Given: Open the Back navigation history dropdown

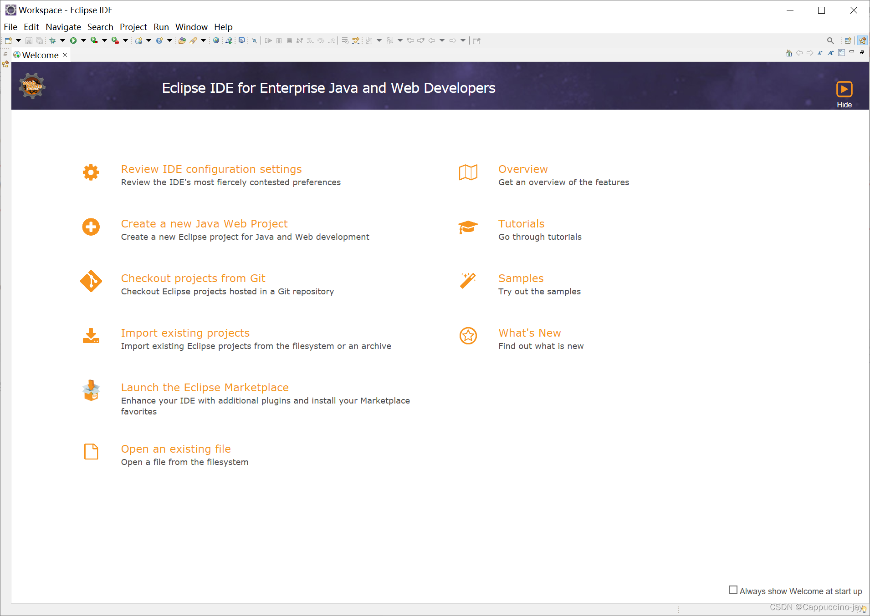Looking at the screenshot, I should [442, 40].
